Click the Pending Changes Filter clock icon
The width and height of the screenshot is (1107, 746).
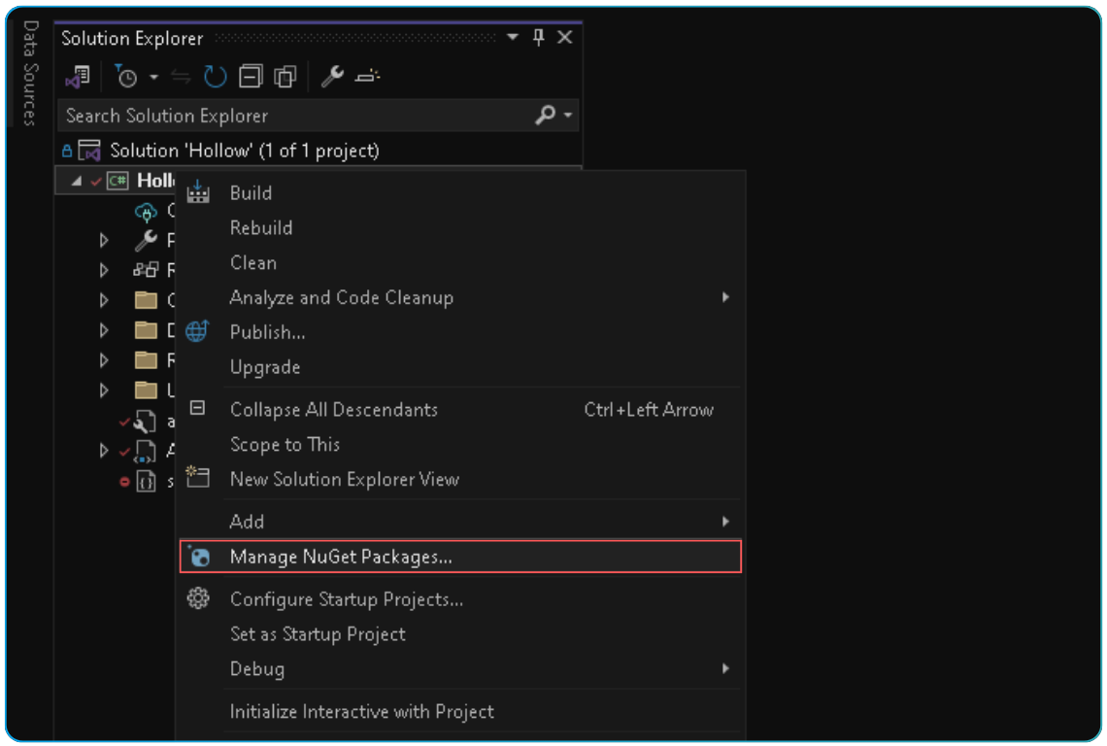126,76
